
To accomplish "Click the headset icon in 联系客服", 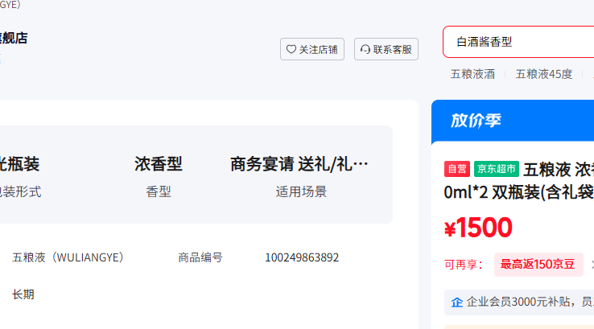I will [365, 49].
